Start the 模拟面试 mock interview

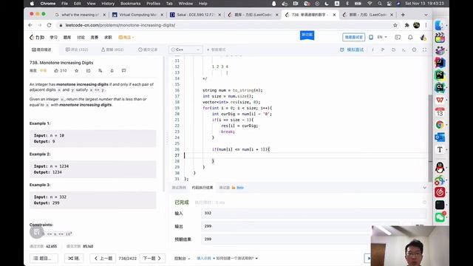(x=352, y=50)
